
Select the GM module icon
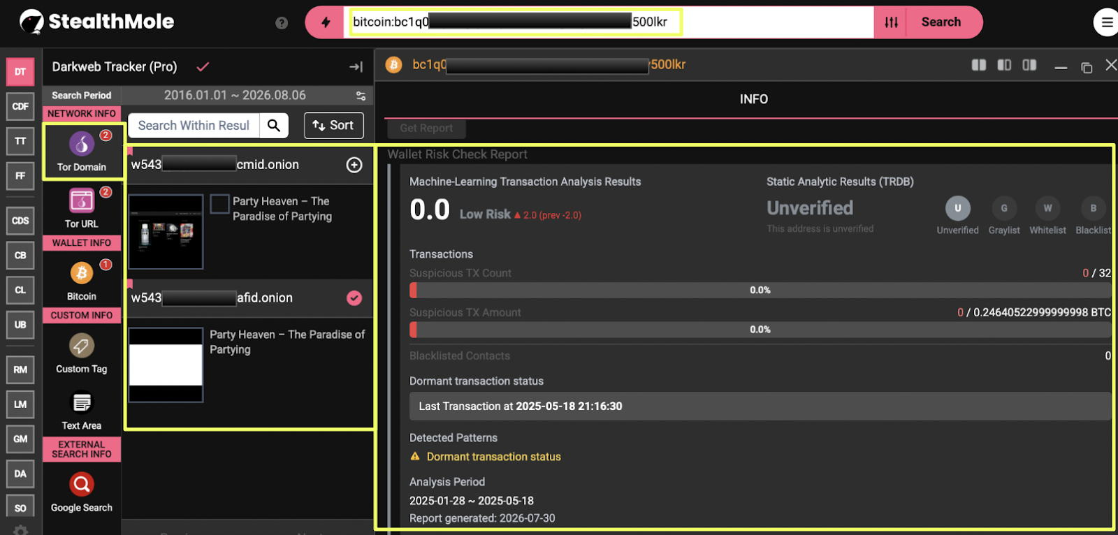coord(20,439)
